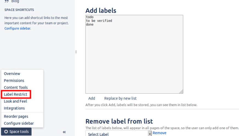Open the Label Restrict menu entry

point(16,94)
